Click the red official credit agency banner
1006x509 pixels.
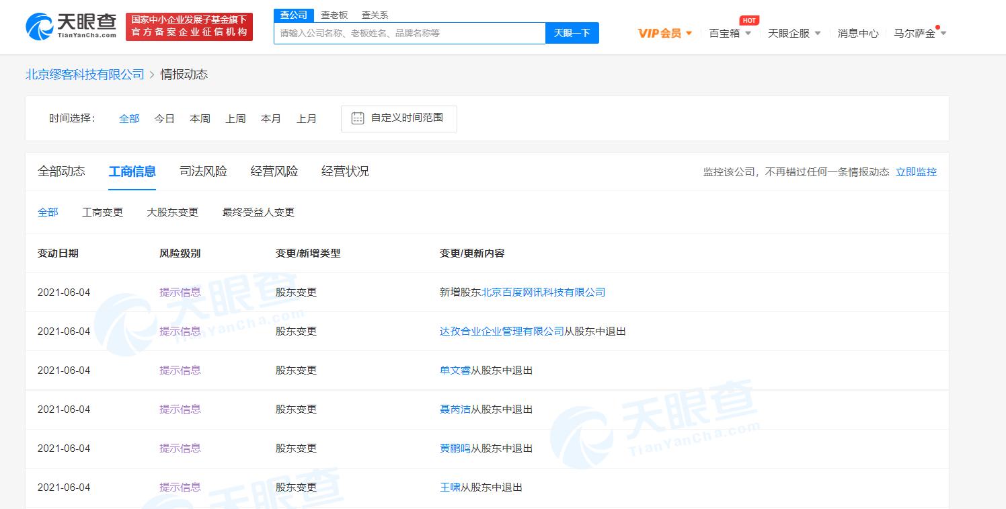tap(189, 26)
